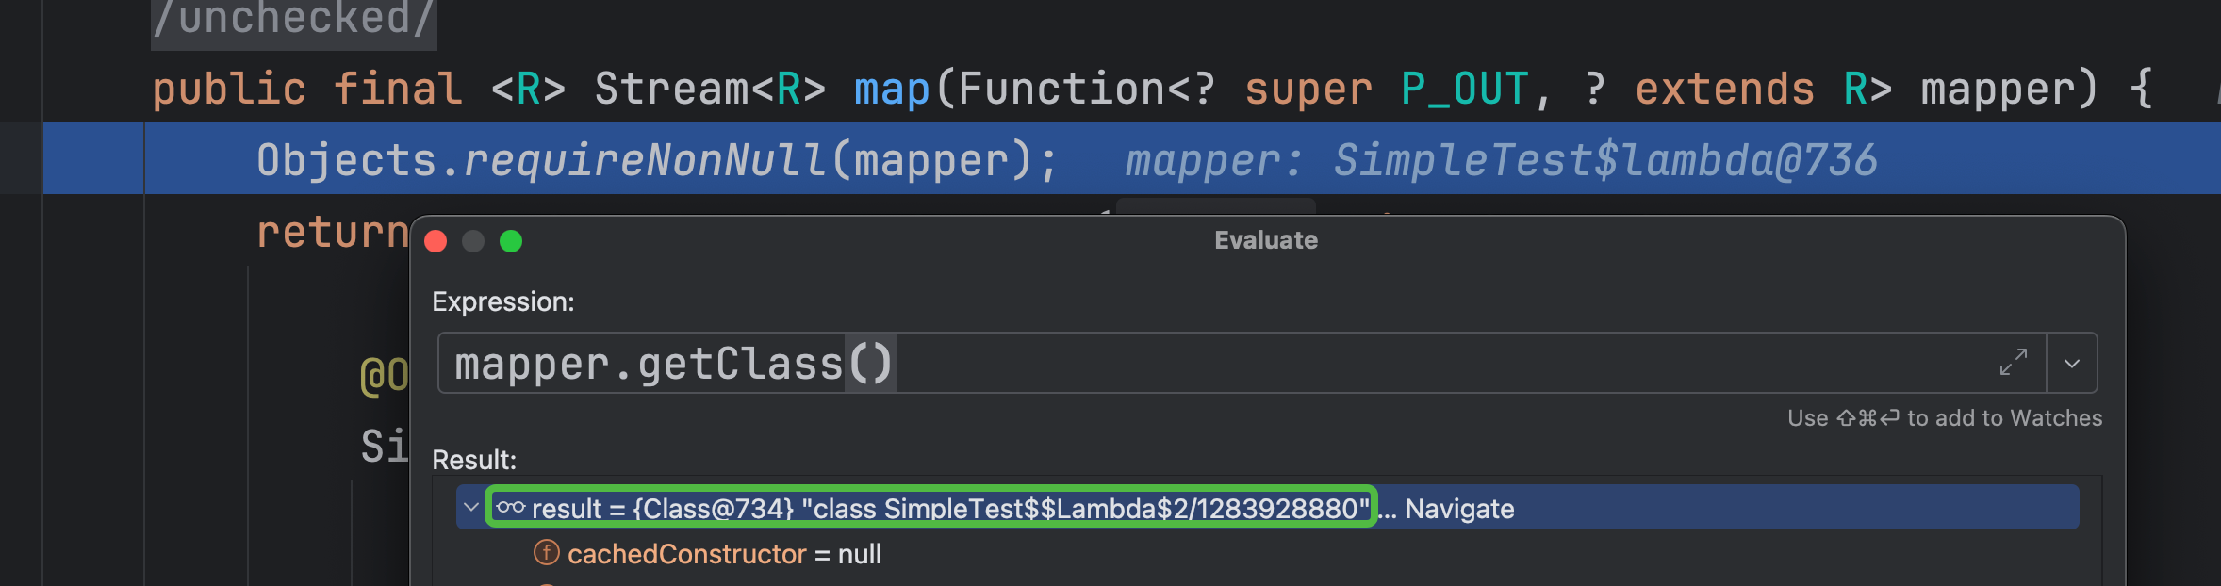The image size is (2221, 586).
Task: Click the field icon beside cachedConstructor
Action: (546, 553)
